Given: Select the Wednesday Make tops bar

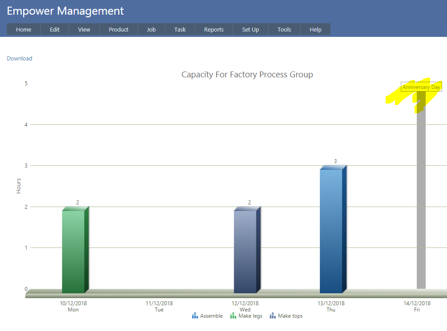Looking at the screenshot, I should coord(245,251).
